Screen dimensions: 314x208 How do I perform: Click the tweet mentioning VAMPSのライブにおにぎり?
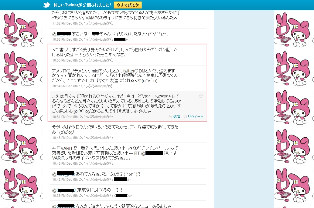click(116, 15)
